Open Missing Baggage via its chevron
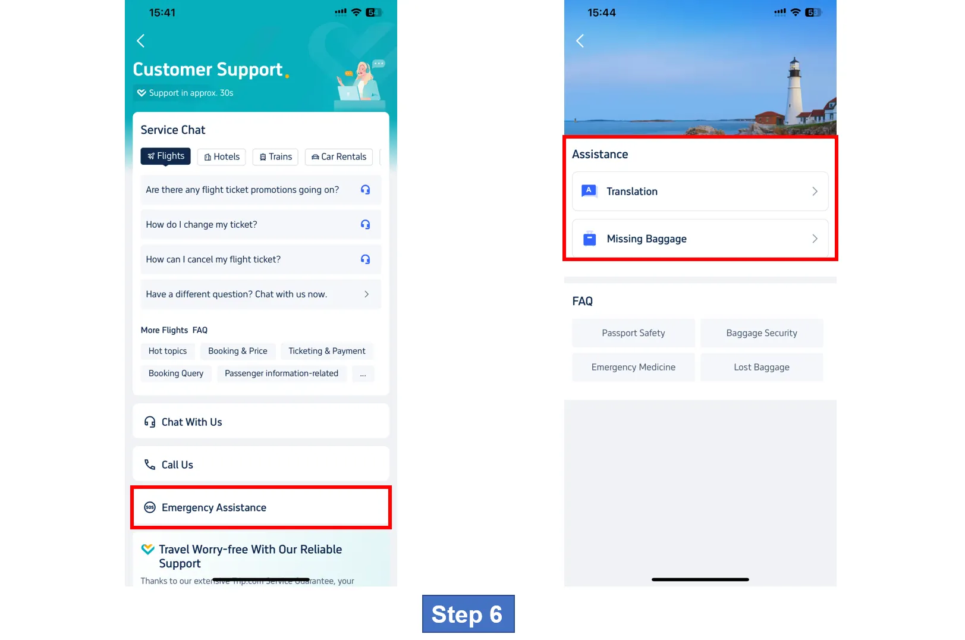Image resolution: width=965 pixels, height=640 pixels. [x=815, y=239]
